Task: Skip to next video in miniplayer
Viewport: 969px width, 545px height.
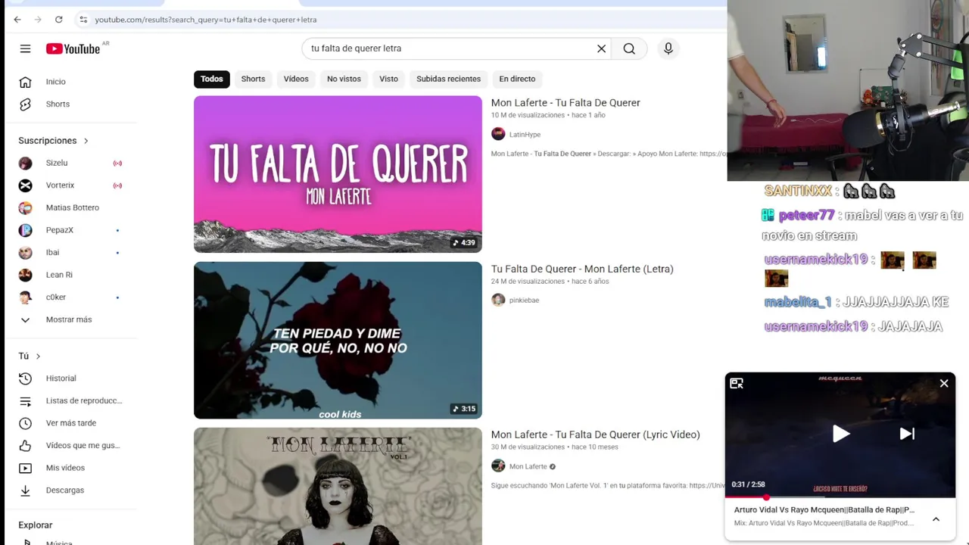Action: point(907,434)
